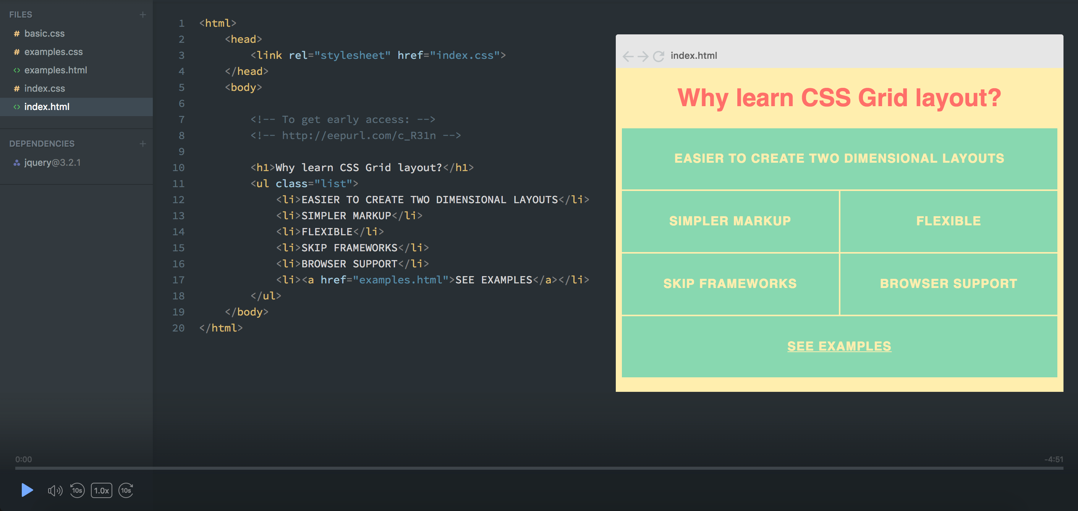Click the examples.html href in line 17

pyautogui.click(x=402, y=280)
